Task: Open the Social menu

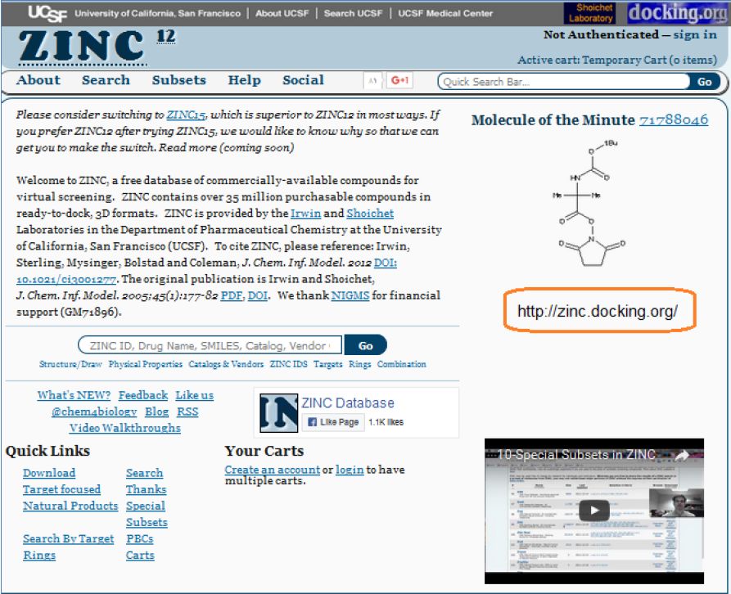Action: tap(303, 80)
